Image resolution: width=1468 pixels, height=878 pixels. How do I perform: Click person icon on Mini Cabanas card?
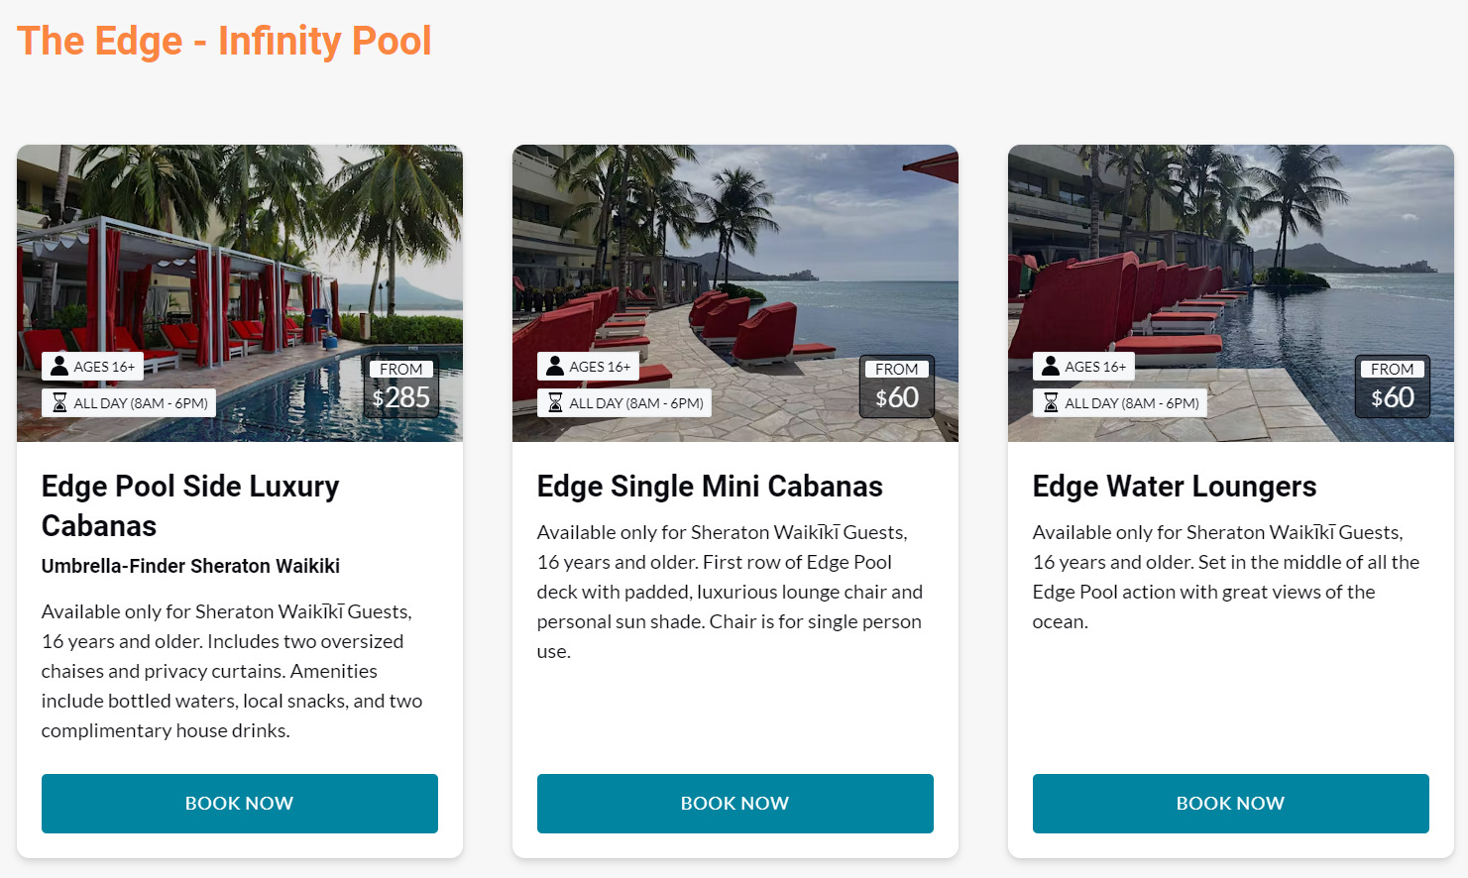[x=555, y=366]
